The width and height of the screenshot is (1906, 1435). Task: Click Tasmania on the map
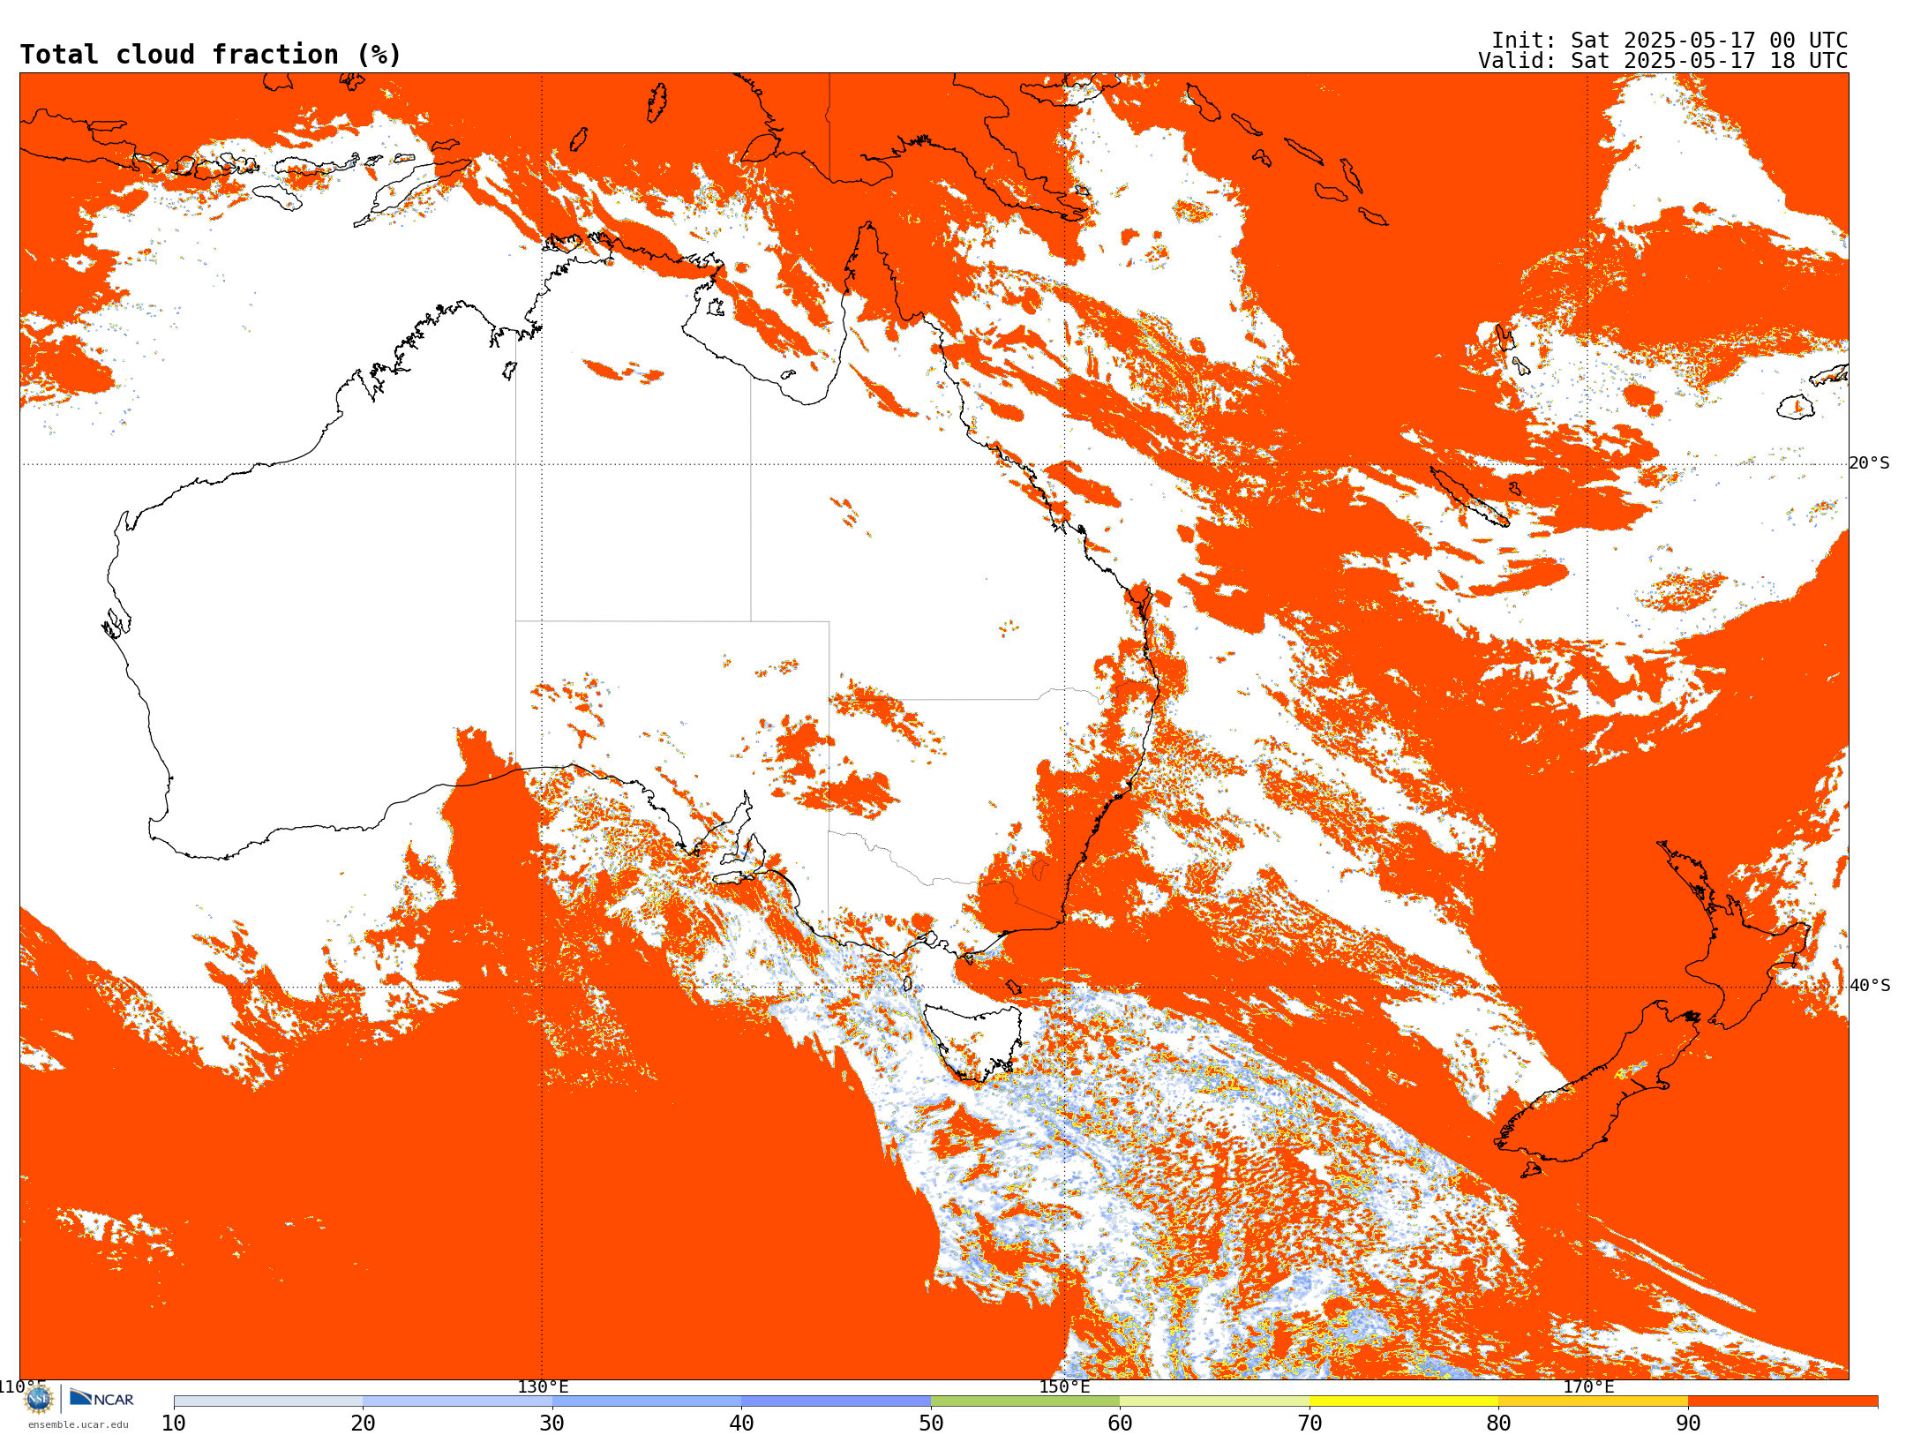[973, 1041]
